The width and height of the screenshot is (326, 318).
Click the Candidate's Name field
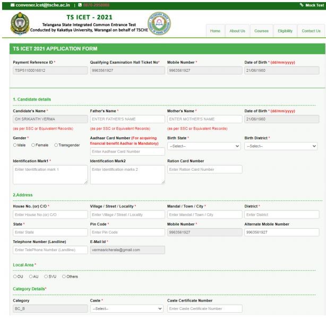(50, 119)
